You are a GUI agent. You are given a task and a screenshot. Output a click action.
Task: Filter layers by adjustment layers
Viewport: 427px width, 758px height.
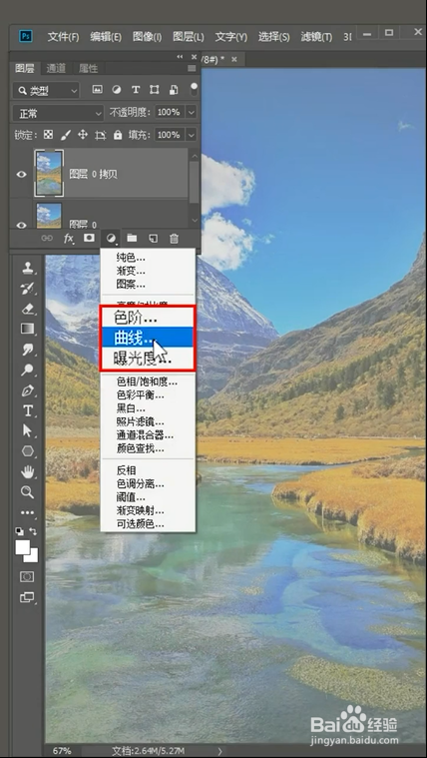point(117,90)
